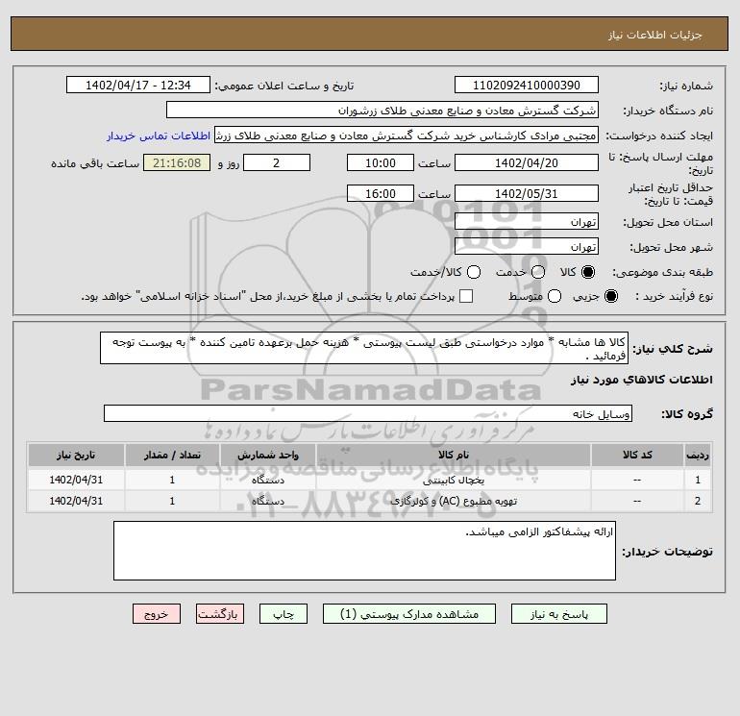Click the ردیف column header

point(698,455)
